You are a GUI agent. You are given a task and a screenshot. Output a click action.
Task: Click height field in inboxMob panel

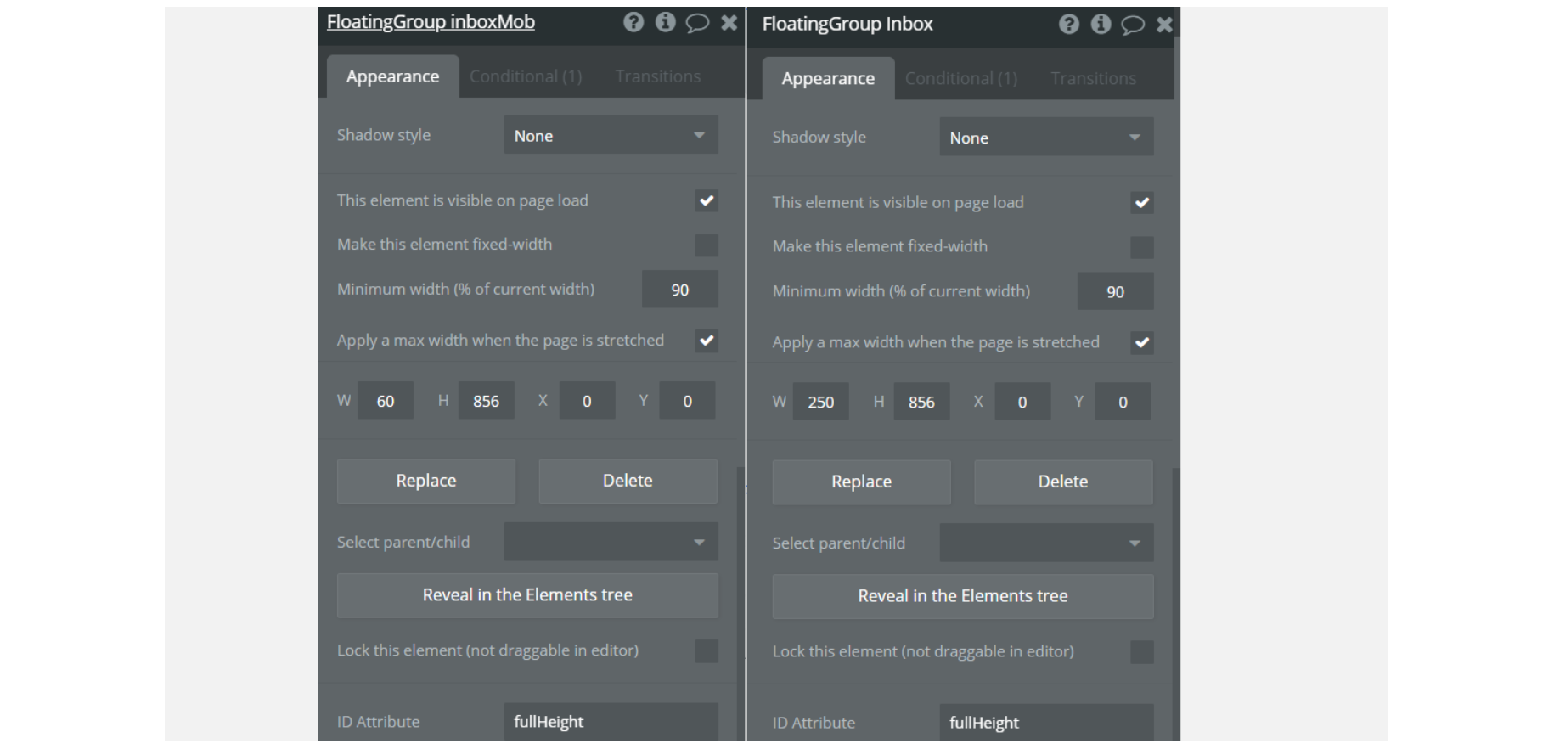(487, 401)
